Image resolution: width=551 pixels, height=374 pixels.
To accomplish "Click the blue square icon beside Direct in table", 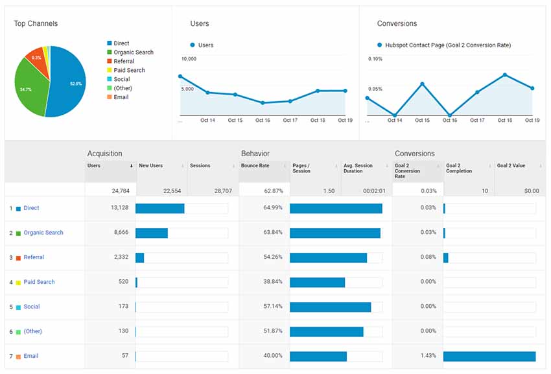I will coord(18,209).
